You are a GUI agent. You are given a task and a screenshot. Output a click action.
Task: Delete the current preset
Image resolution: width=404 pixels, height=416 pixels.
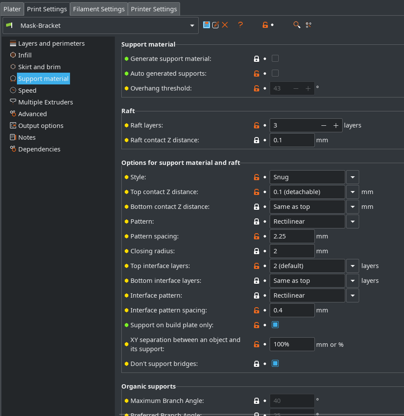(x=225, y=25)
